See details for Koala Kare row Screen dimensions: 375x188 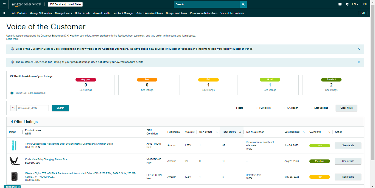tap(348, 161)
